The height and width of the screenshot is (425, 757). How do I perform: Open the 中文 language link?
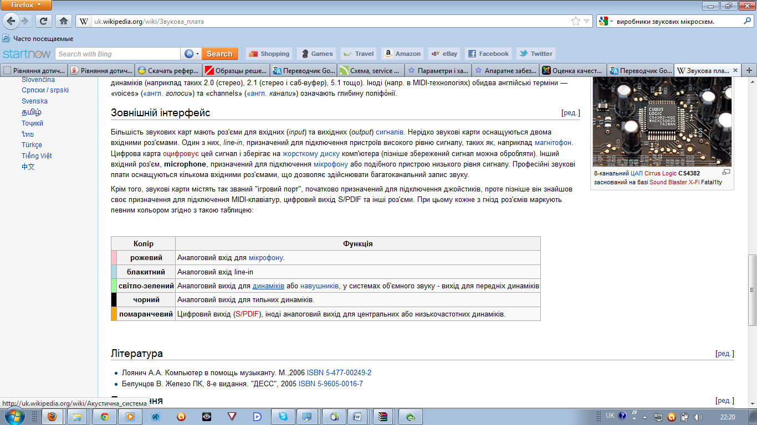click(28, 167)
